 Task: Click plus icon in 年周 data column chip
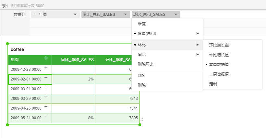35,14
